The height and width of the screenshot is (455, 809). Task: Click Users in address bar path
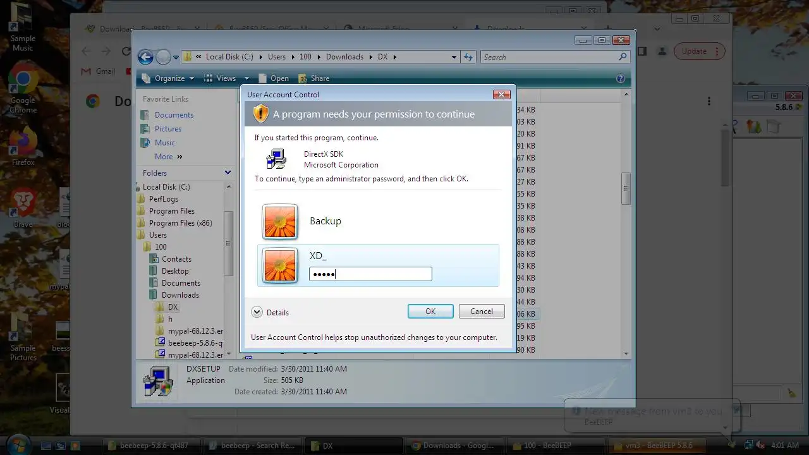point(277,57)
